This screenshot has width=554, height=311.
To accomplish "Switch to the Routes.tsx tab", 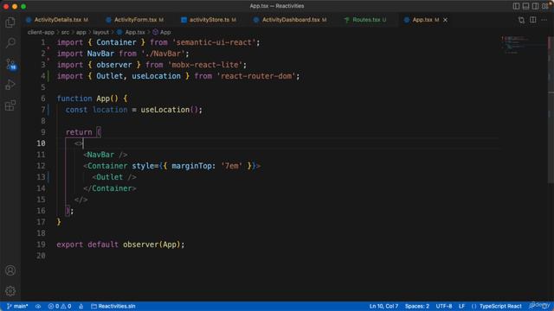I will pyautogui.click(x=366, y=20).
